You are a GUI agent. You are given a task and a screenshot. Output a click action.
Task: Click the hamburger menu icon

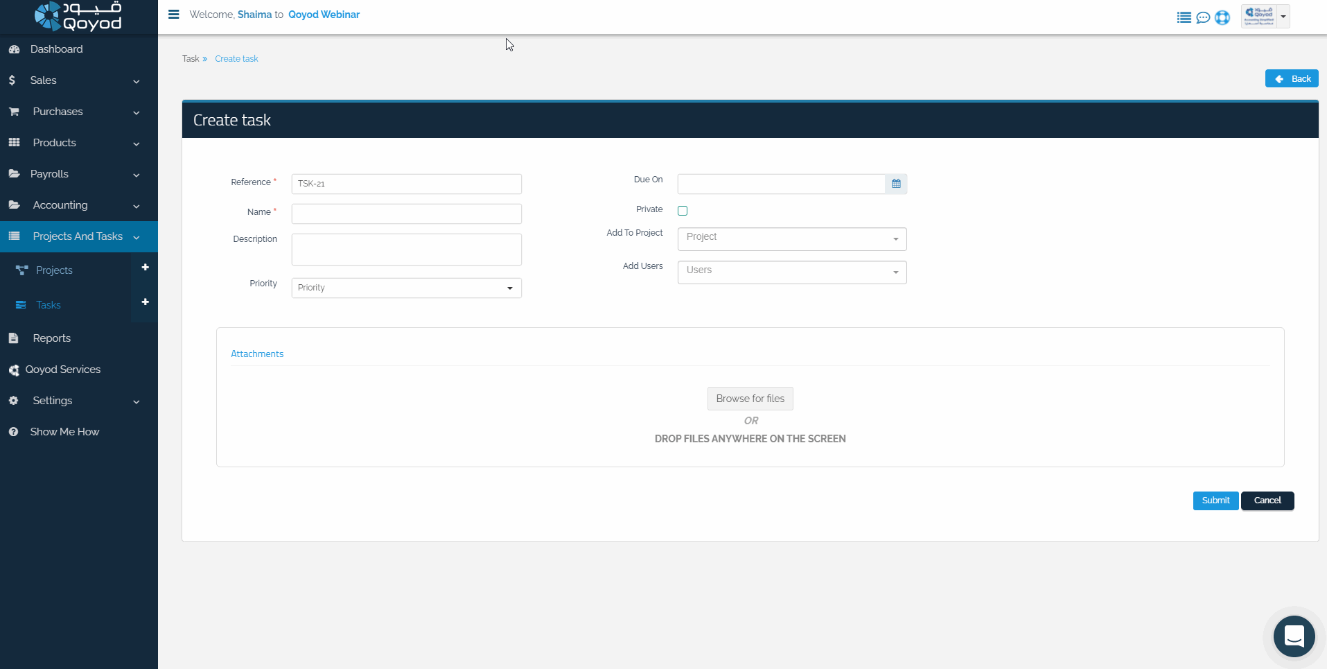[174, 15]
